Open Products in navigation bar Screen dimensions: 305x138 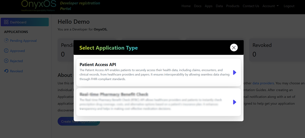pyautogui.click(x=233, y=6)
